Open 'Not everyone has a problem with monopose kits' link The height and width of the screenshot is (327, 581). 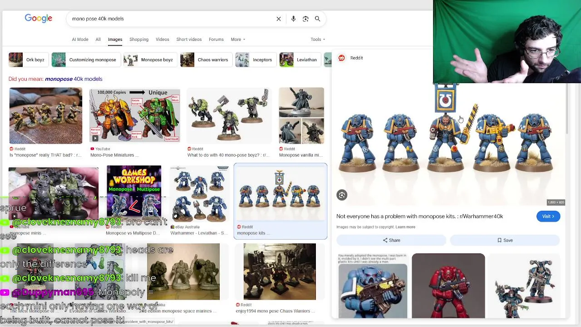420,217
